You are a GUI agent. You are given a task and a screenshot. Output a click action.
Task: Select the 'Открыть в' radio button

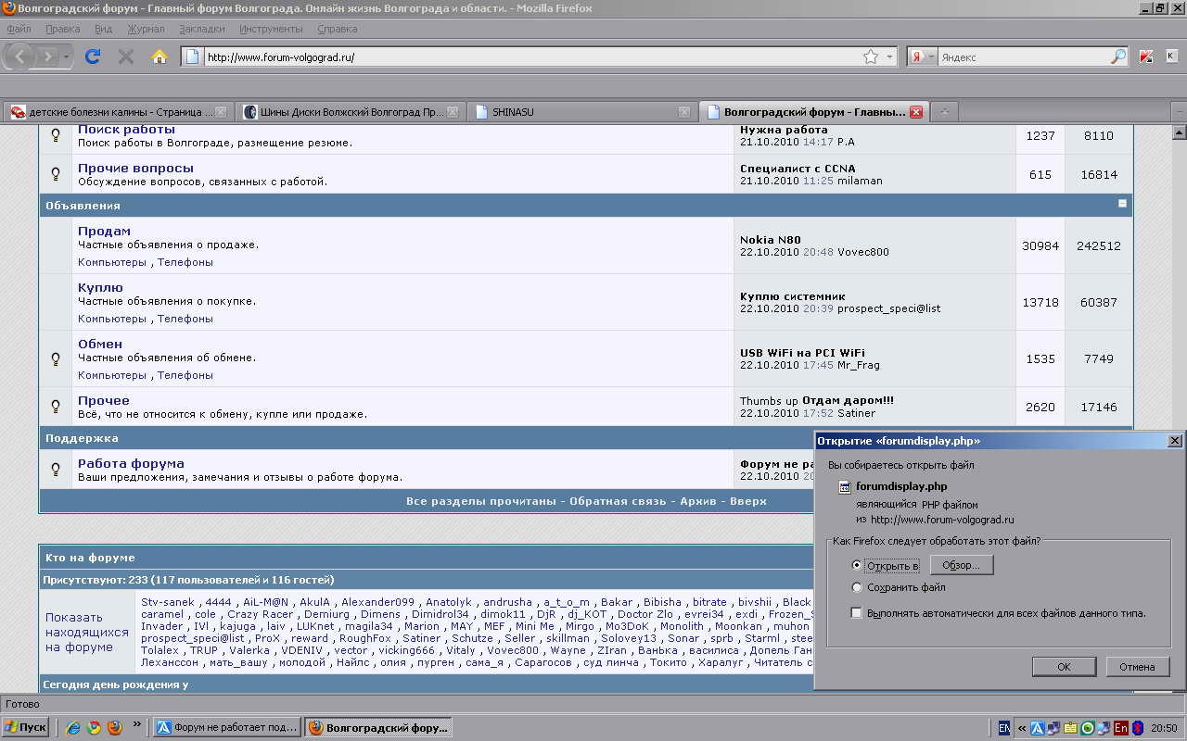(857, 565)
